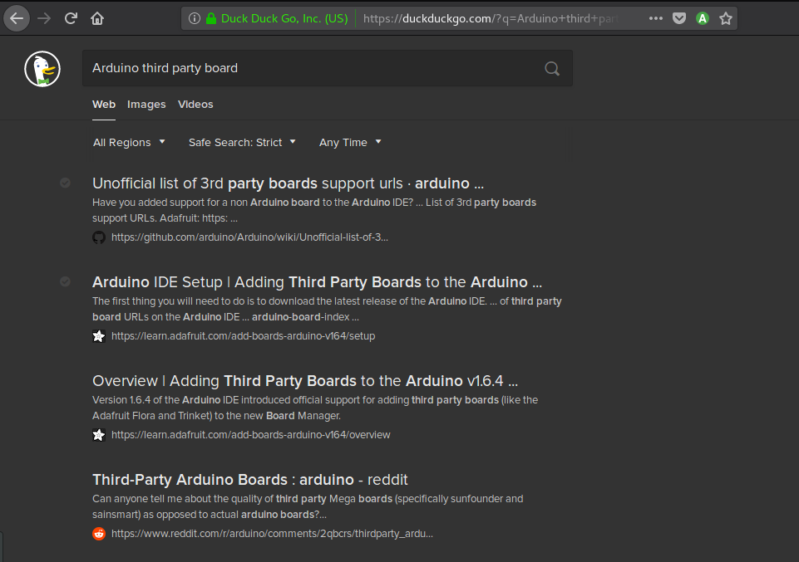
Task: Click the shield-shaped toolbar icon
Action: coord(678,17)
